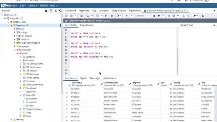Open Execute options dropdown arrow

[x=163, y=16]
